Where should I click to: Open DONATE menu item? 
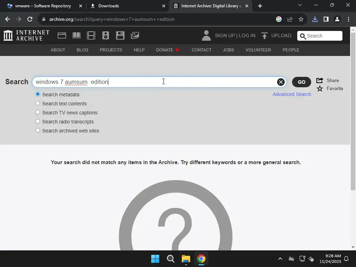click(x=168, y=50)
